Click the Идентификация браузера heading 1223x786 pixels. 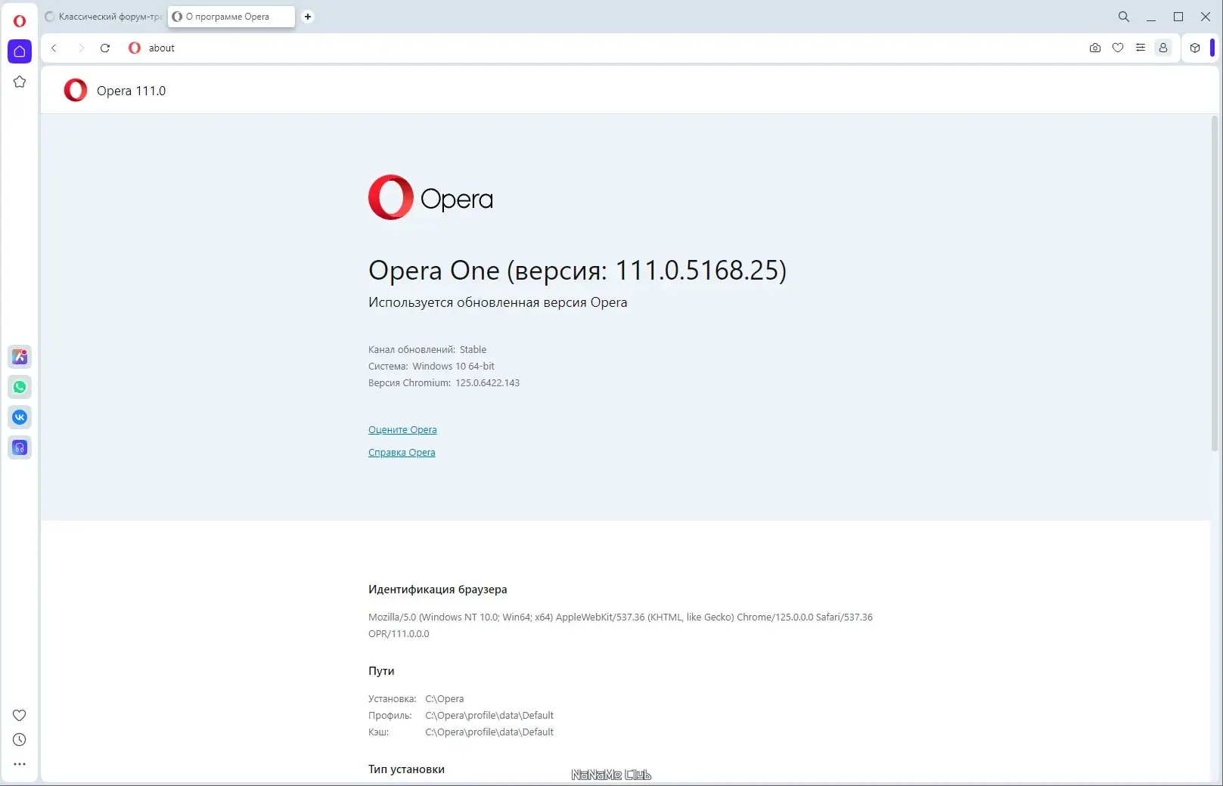(x=438, y=589)
